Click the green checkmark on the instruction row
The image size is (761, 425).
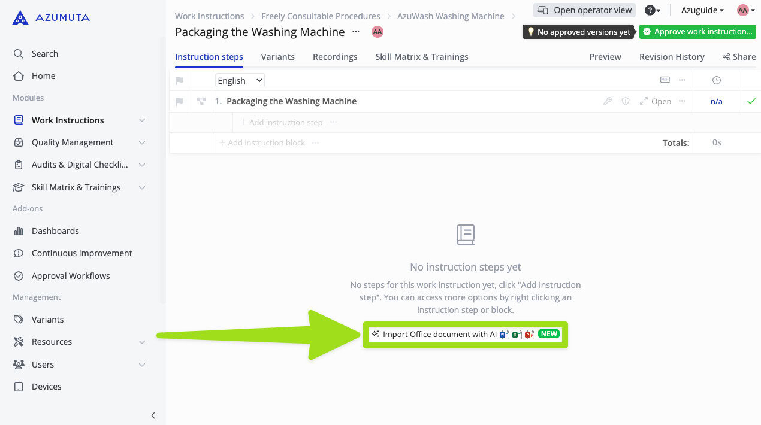point(751,101)
